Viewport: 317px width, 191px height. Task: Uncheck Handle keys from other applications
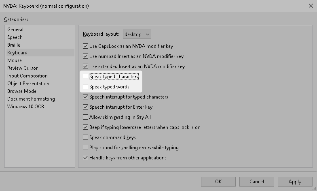(x=85, y=158)
